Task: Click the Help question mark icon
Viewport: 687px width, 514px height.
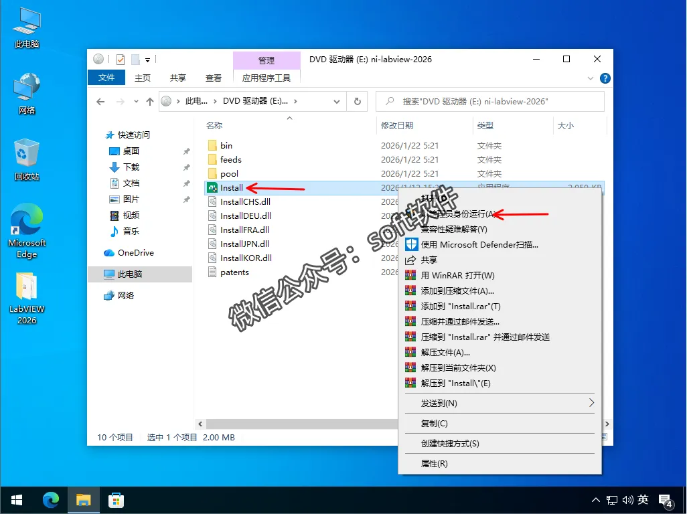Action: 605,78
